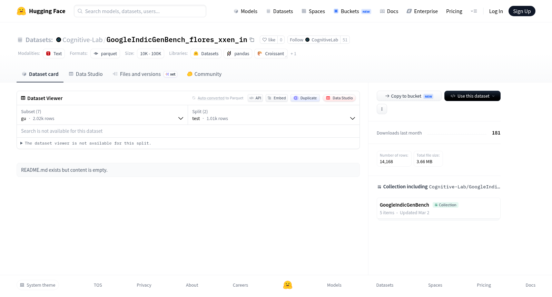This screenshot has width=552, height=297.
Task: Click the like count 0
Action: pos(281,40)
